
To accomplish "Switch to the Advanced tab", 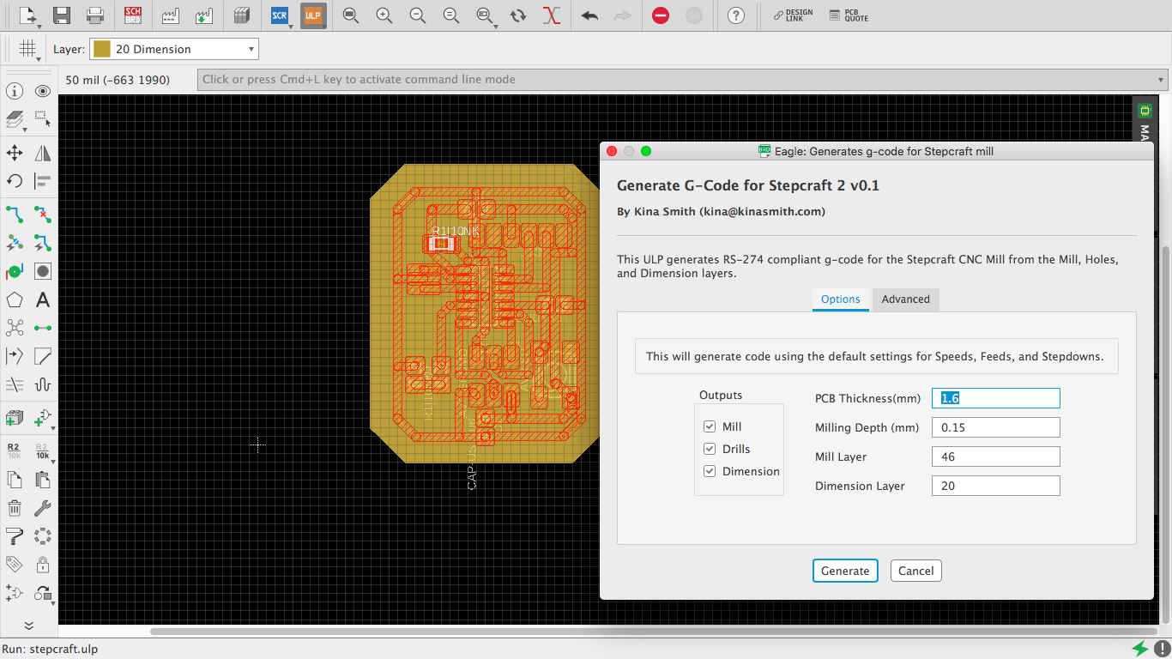I will [x=905, y=299].
